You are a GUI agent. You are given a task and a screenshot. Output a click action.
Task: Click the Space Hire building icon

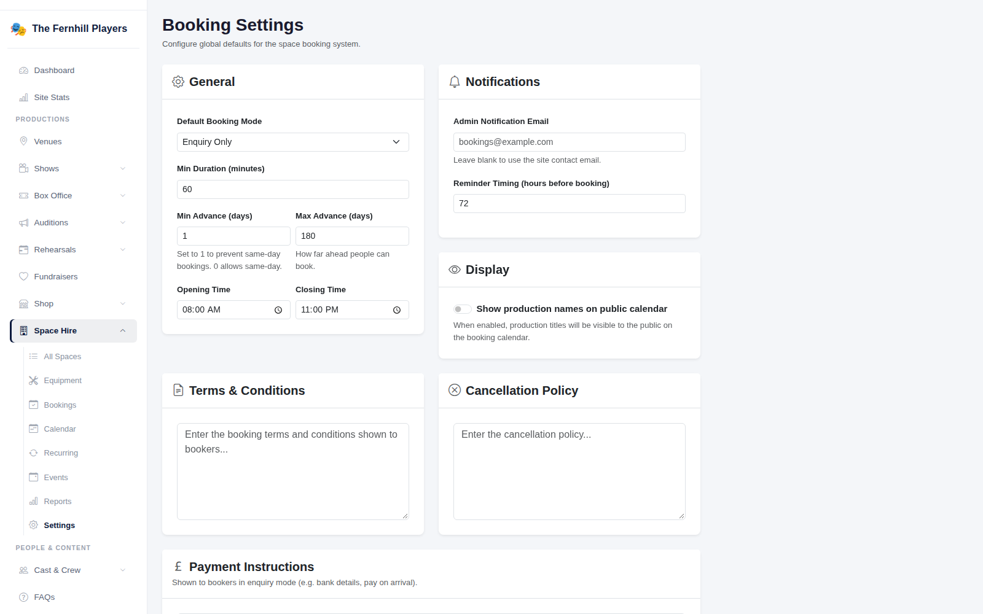(x=24, y=331)
